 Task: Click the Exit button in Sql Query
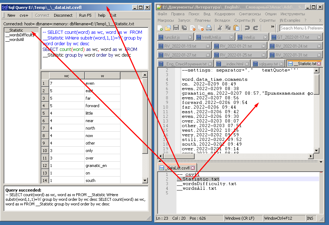click(x=113, y=15)
